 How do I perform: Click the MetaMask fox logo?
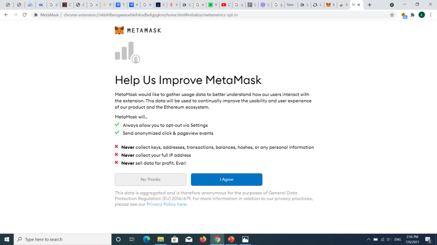119,30
